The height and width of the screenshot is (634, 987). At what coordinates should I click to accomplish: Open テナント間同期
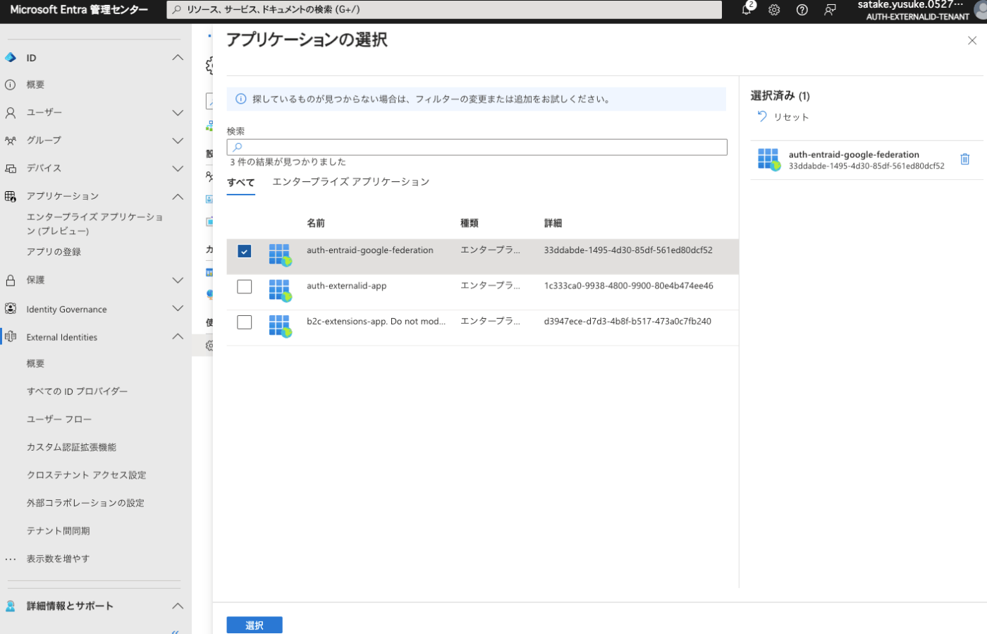tap(58, 531)
